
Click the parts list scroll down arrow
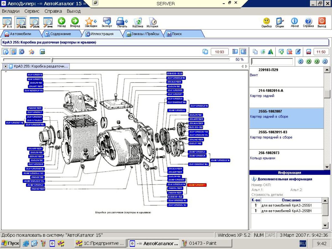coord(327,167)
